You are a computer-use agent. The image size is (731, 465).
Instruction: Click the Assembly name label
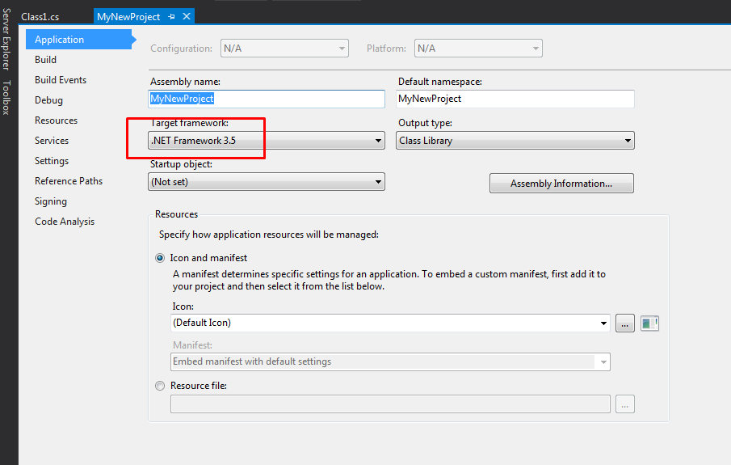click(x=185, y=82)
